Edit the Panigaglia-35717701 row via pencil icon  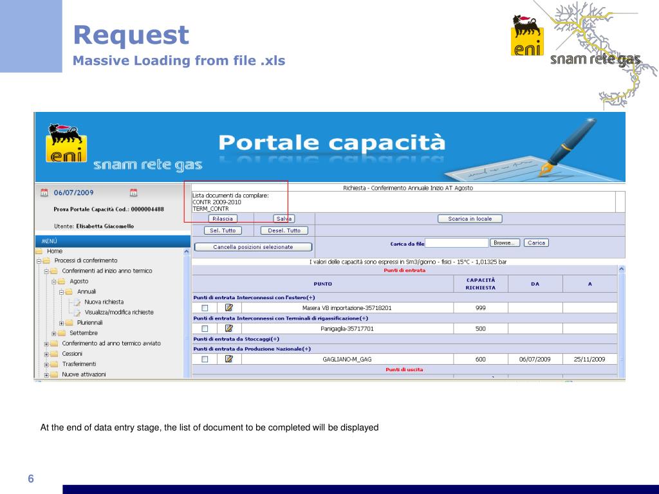pyautogui.click(x=229, y=329)
